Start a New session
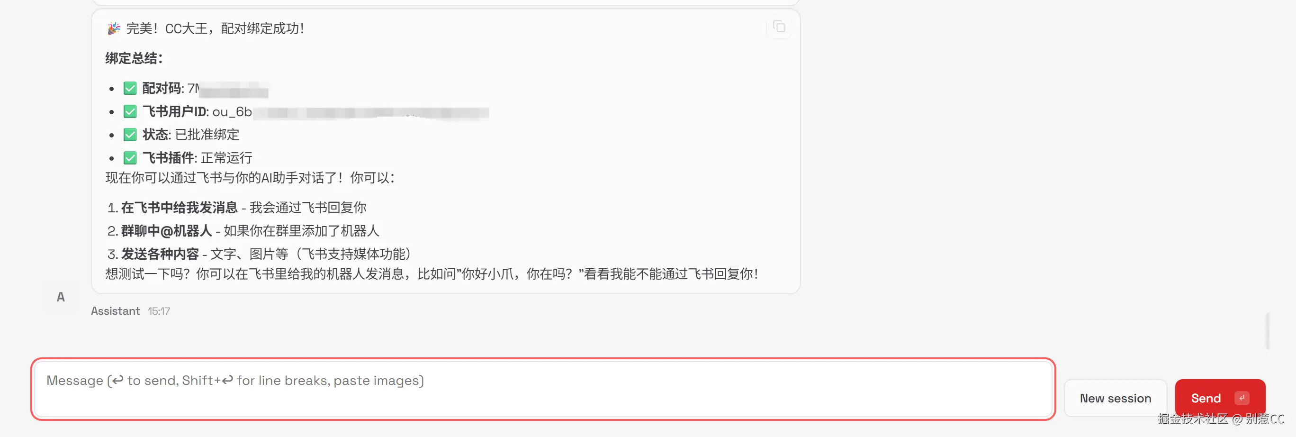The height and width of the screenshot is (437, 1296). 1115,398
